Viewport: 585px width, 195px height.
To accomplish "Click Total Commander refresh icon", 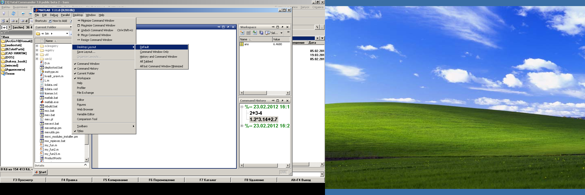I will coord(13,13).
